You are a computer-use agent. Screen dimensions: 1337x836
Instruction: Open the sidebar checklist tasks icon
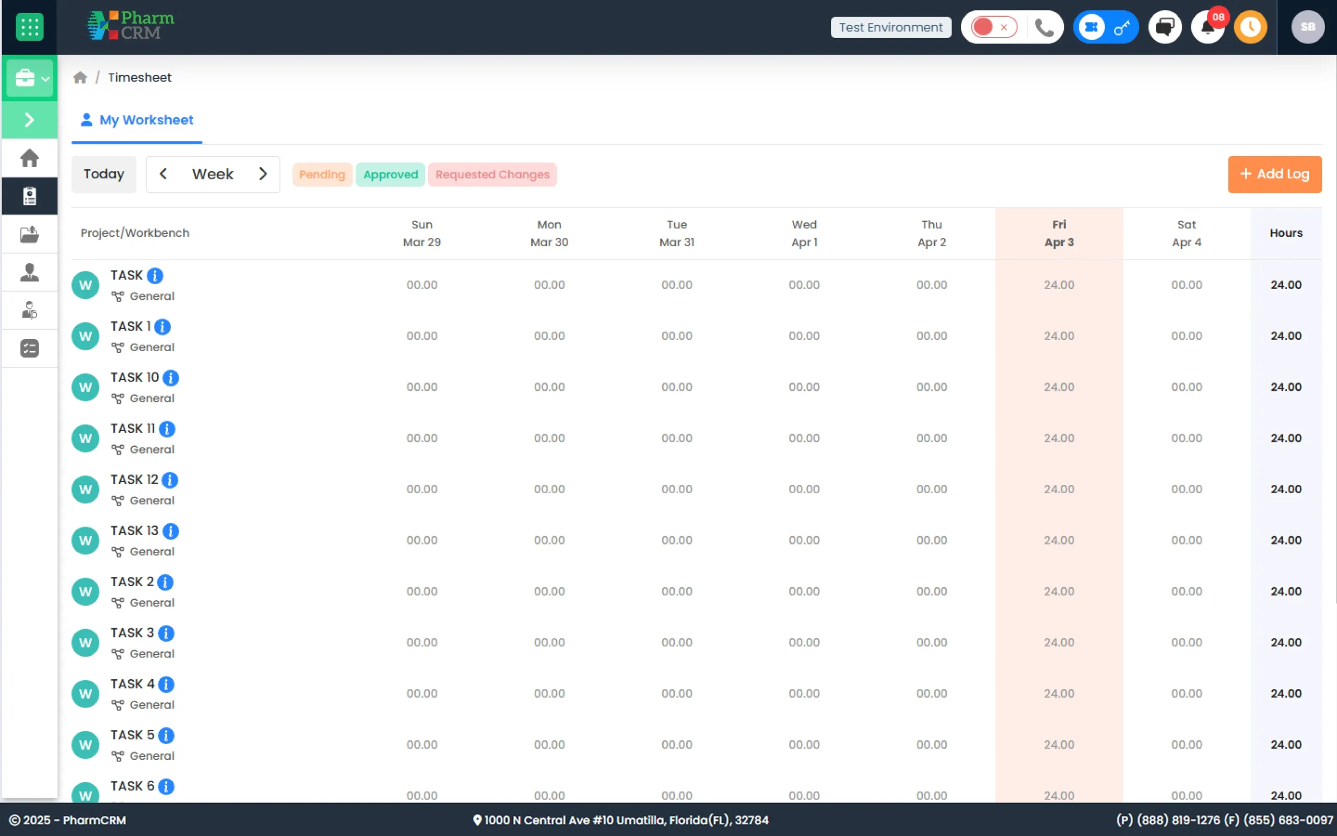pyautogui.click(x=29, y=349)
